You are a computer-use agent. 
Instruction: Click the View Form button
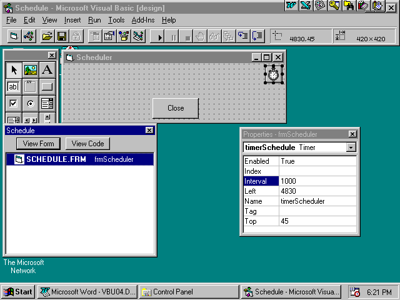tap(38, 144)
